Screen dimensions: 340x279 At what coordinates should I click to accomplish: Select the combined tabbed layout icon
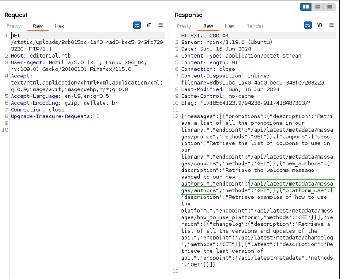329,7
